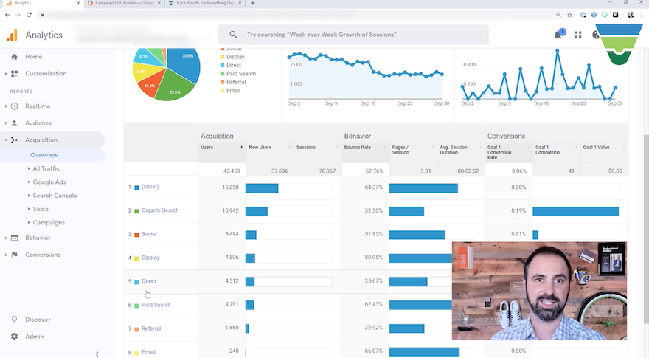This screenshot has width=649, height=358.
Task: Expand the Behavior section arrow
Action: (6, 238)
